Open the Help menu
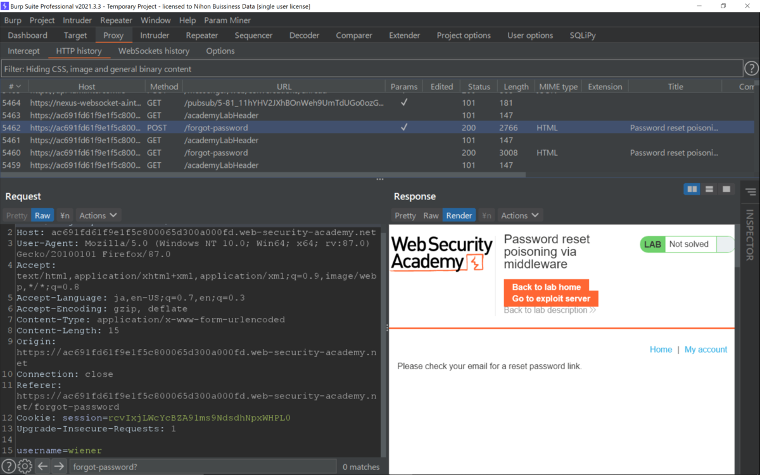Image resolution: width=760 pixels, height=475 pixels. click(187, 20)
